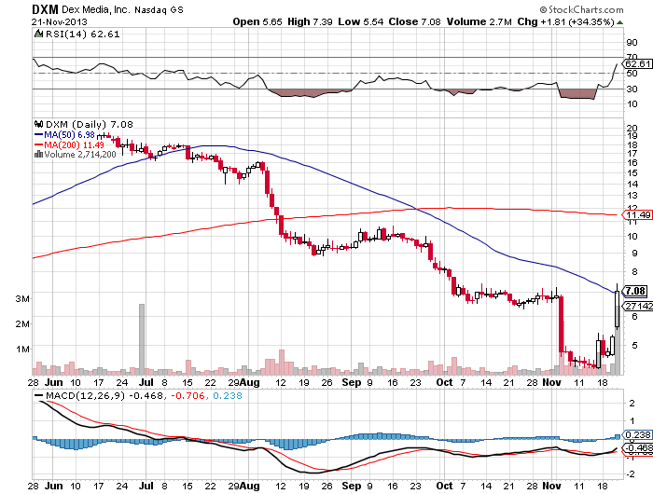Click the 0.238 tag on MACD right axis
The width and height of the screenshot is (653, 494).
pos(637,435)
